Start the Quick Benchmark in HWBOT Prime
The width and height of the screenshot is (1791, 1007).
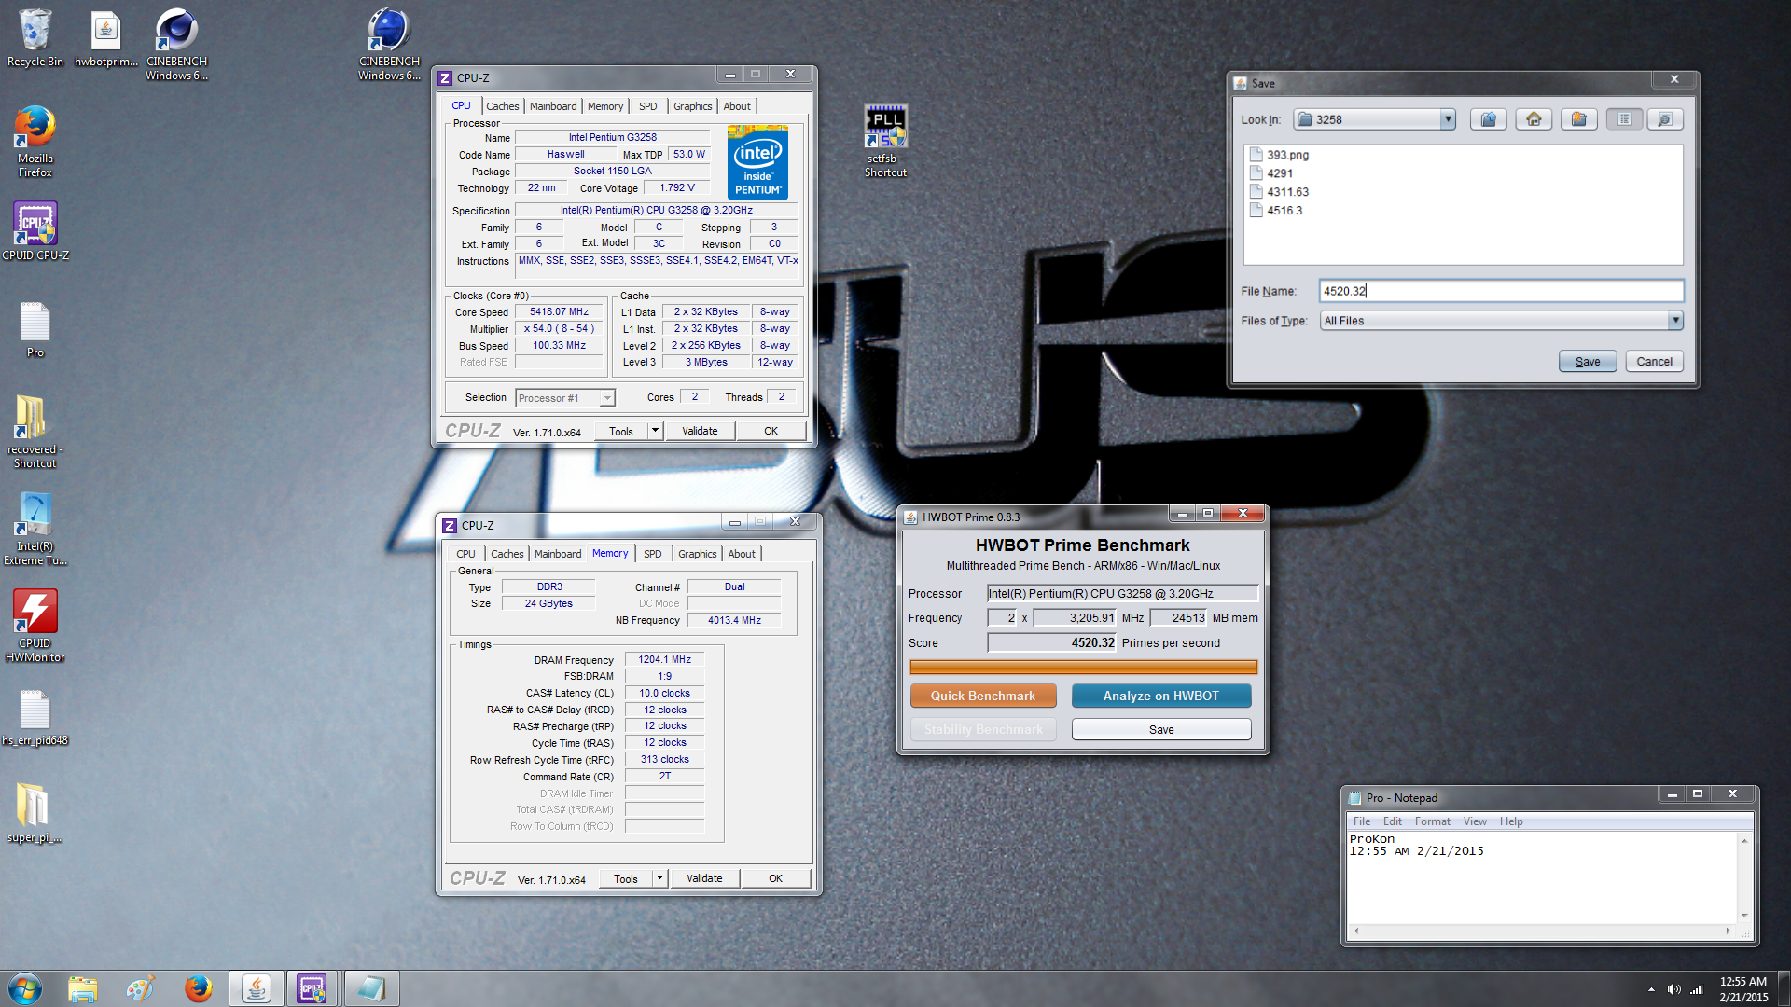point(983,696)
